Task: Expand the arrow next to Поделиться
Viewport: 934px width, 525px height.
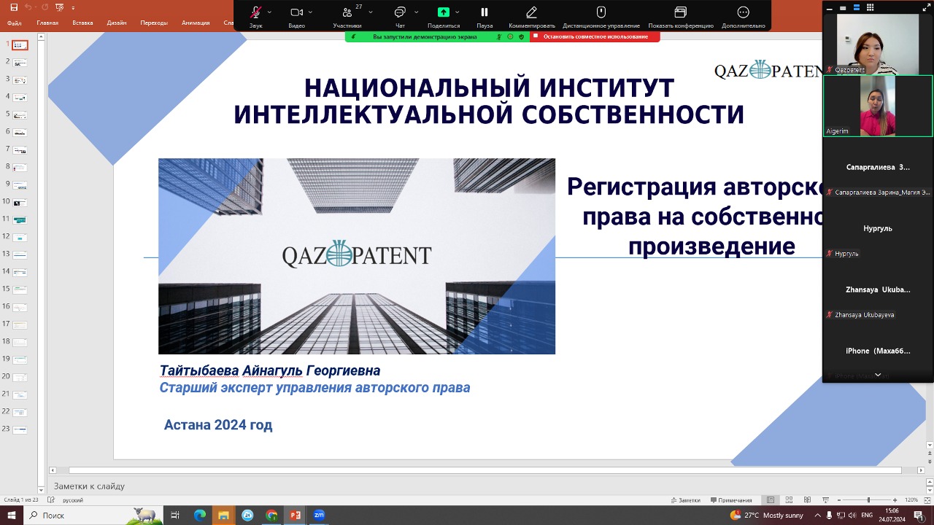Action: 458,12
